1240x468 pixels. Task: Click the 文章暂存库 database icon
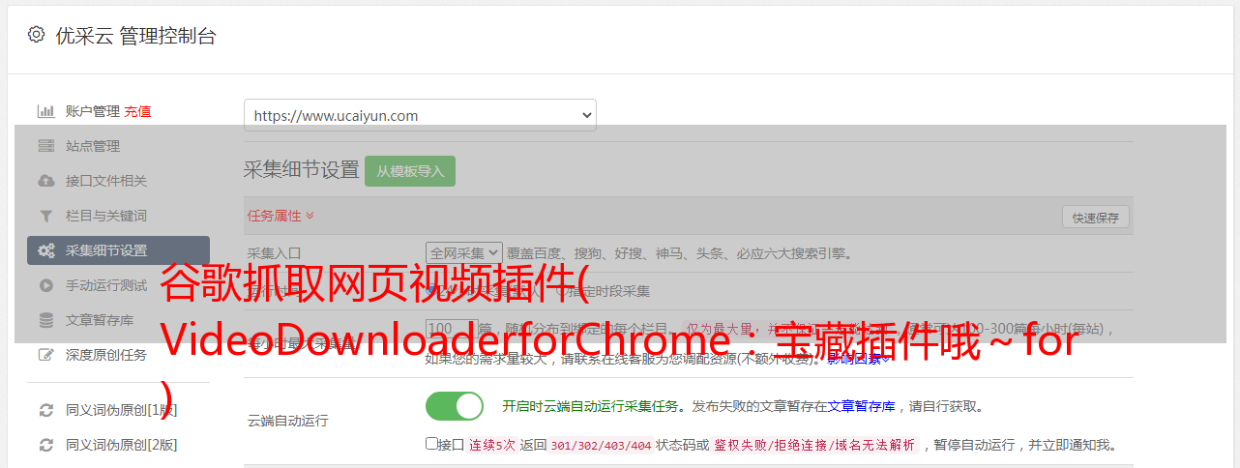pyautogui.click(x=45, y=320)
